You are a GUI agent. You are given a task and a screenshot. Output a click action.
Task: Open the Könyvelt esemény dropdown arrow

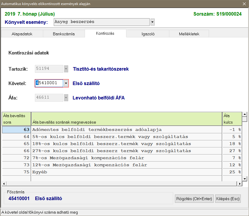152,22
